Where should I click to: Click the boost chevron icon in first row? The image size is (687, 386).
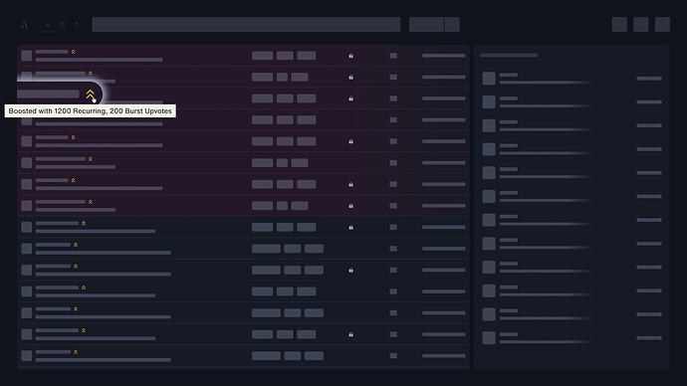pos(73,52)
